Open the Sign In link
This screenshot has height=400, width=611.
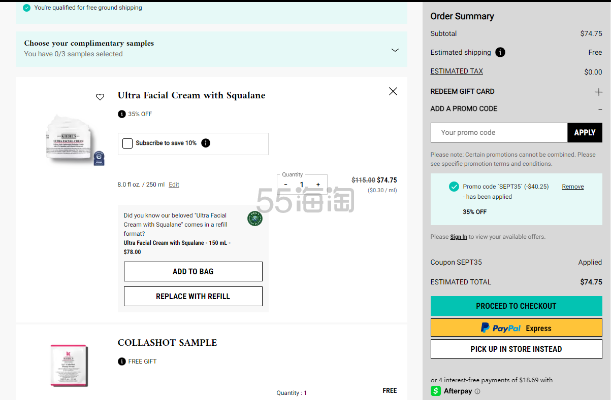pyautogui.click(x=459, y=237)
